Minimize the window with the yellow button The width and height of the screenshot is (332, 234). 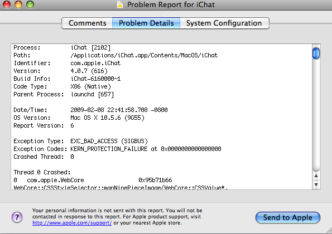[x=18, y=4]
